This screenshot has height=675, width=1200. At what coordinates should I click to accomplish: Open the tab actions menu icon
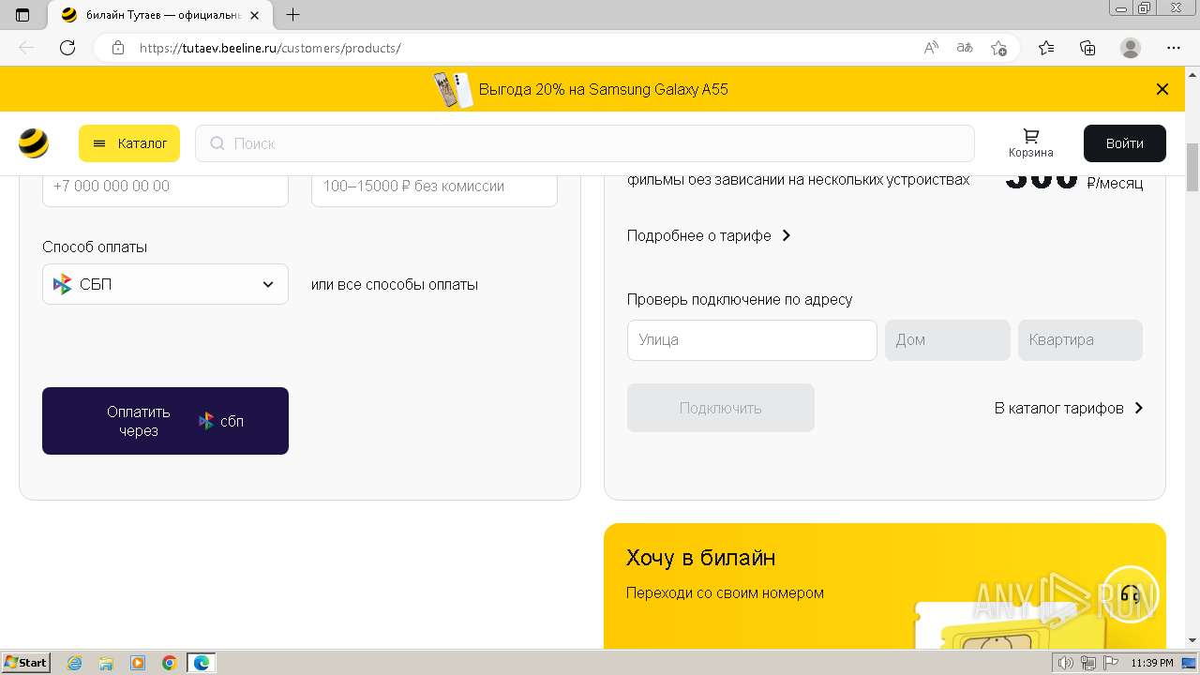point(22,15)
